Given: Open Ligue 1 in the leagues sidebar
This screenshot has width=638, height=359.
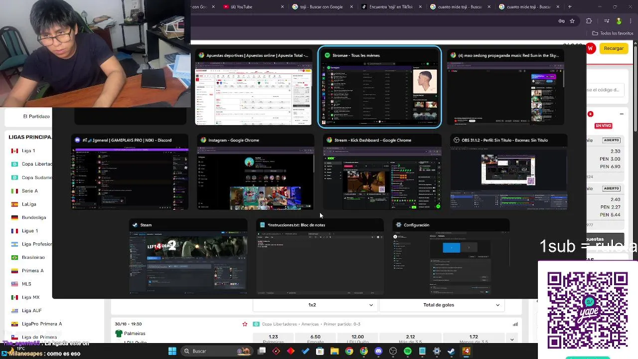Looking at the screenshot, I should 30,231.
